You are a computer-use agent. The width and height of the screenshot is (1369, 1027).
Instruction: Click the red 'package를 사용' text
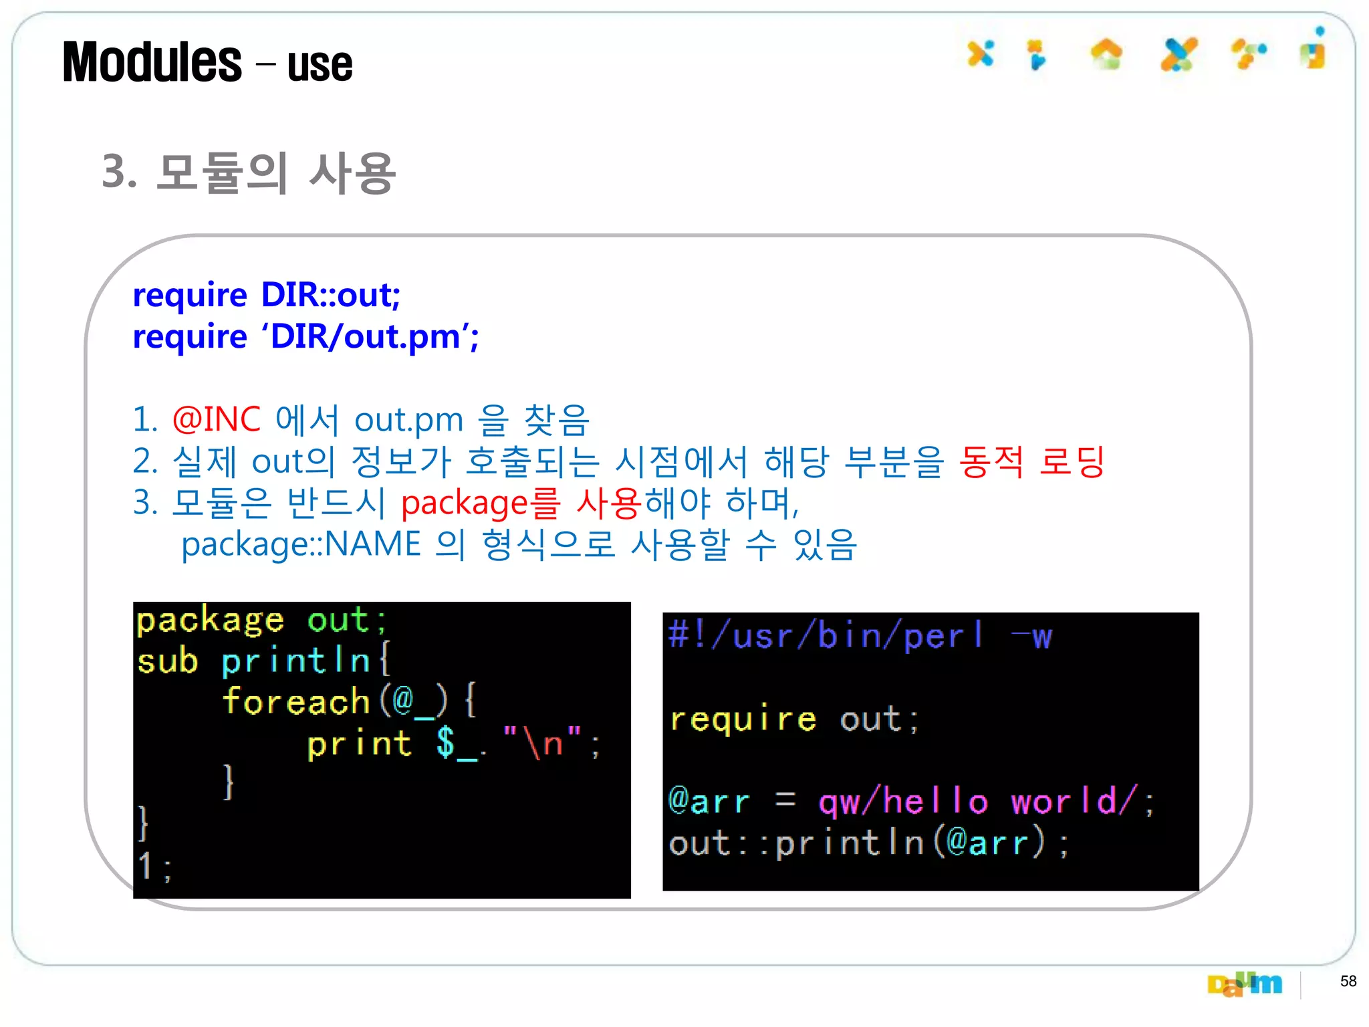tap(521, 503)
